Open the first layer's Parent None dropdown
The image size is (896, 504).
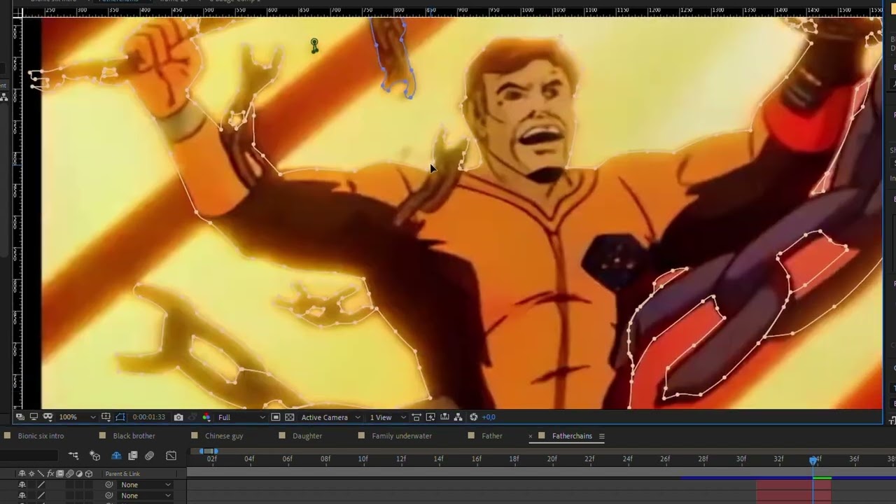[146, 484]
